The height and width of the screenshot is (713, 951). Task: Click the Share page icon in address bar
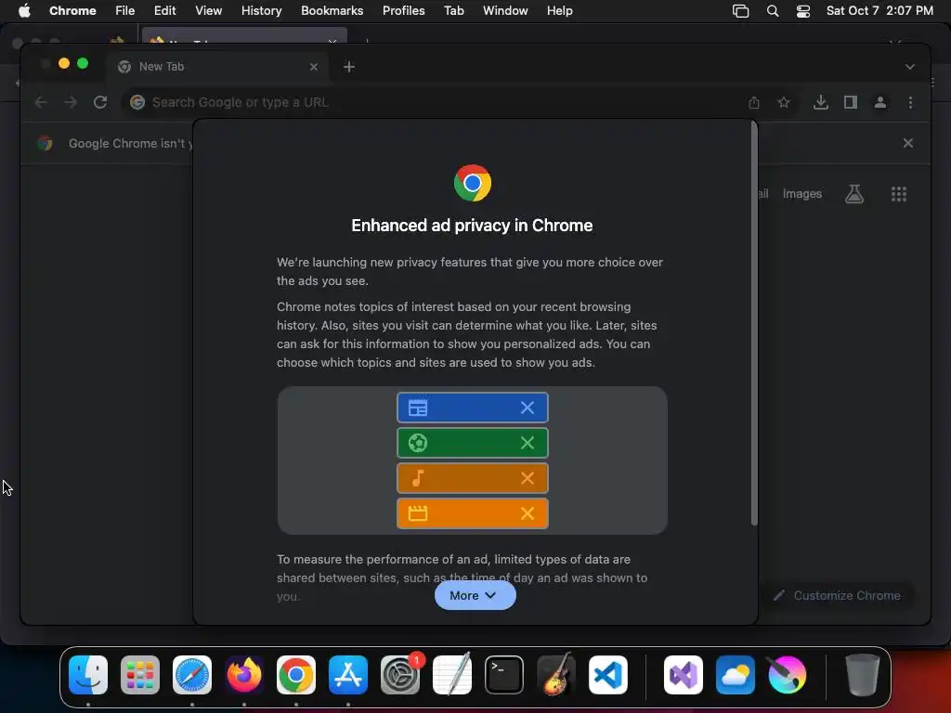[x=754, y=102]
